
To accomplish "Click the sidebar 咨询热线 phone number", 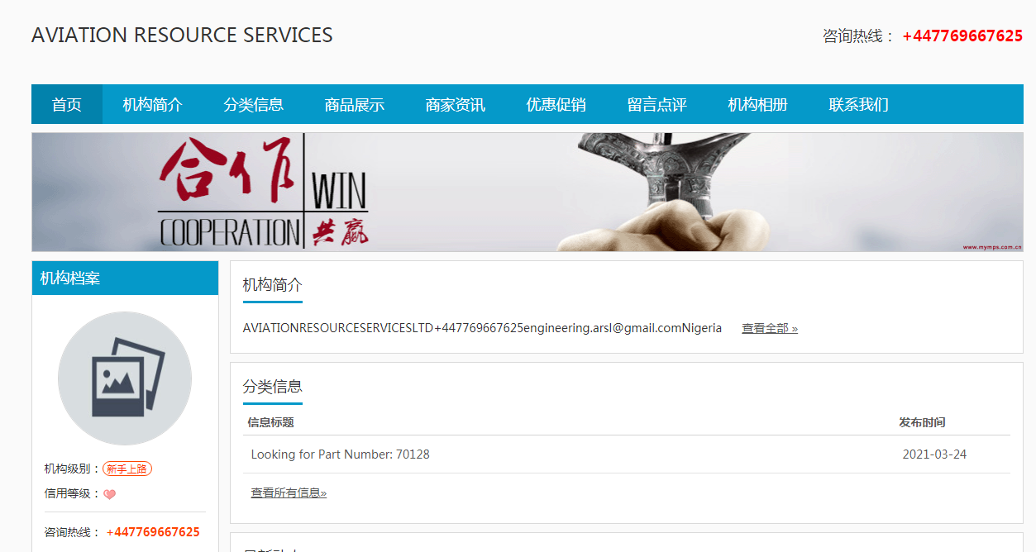I will point(153,532).
